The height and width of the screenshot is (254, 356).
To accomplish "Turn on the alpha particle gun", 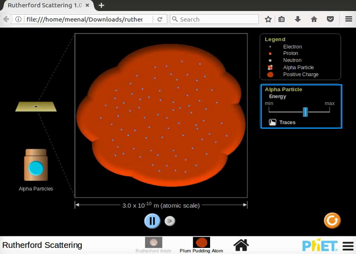I will (36, 168).
